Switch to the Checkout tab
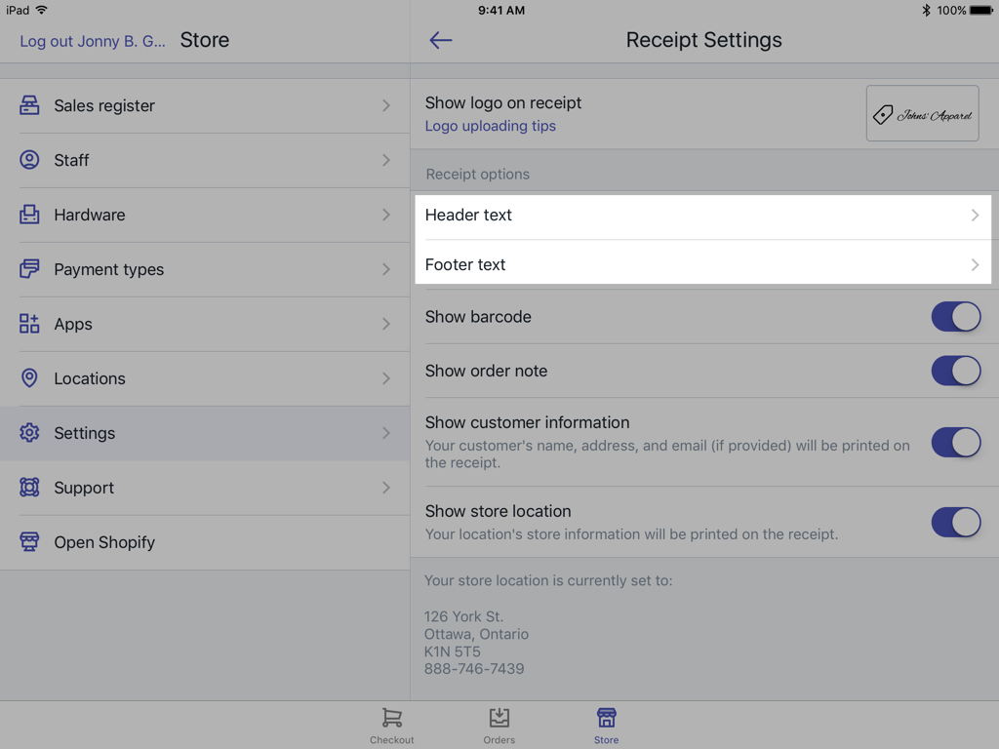 point(392,725)
